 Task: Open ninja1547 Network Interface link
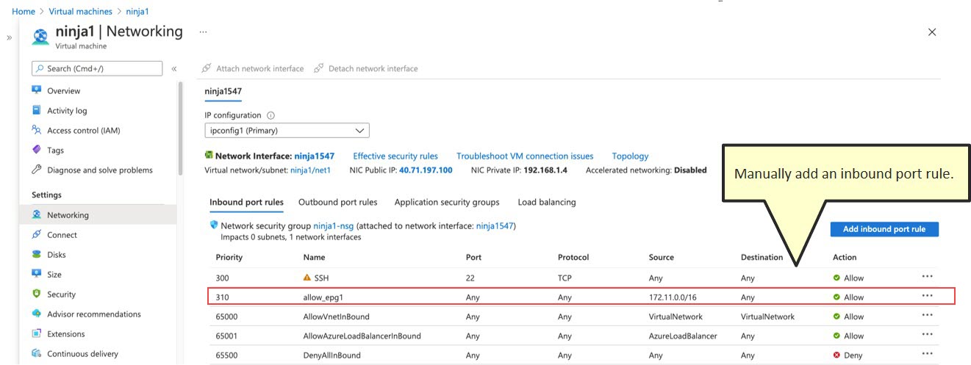pos(315,156)
